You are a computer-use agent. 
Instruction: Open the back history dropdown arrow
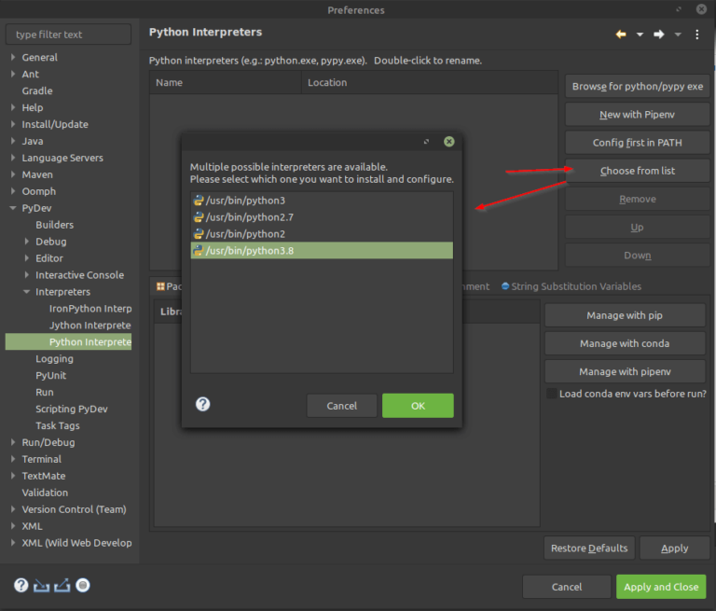click(x=640, y=35)
